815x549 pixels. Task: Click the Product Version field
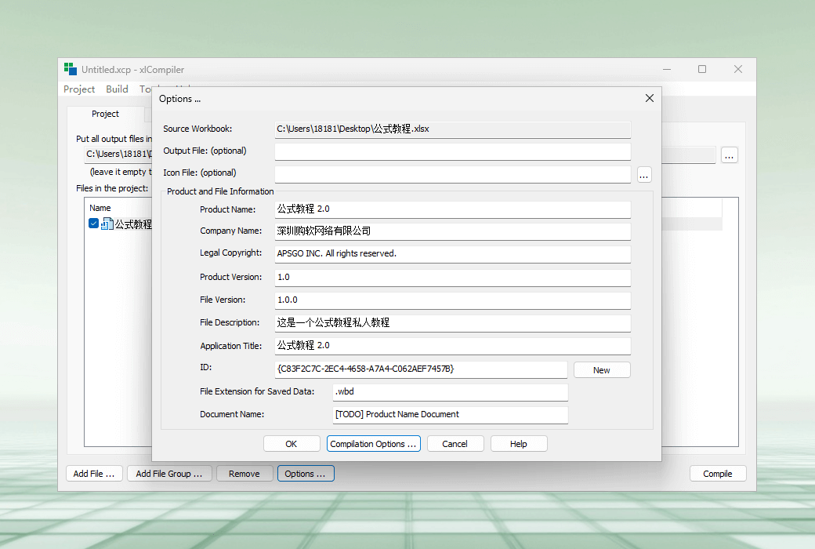pyautogui.click(x=452, y=278)
